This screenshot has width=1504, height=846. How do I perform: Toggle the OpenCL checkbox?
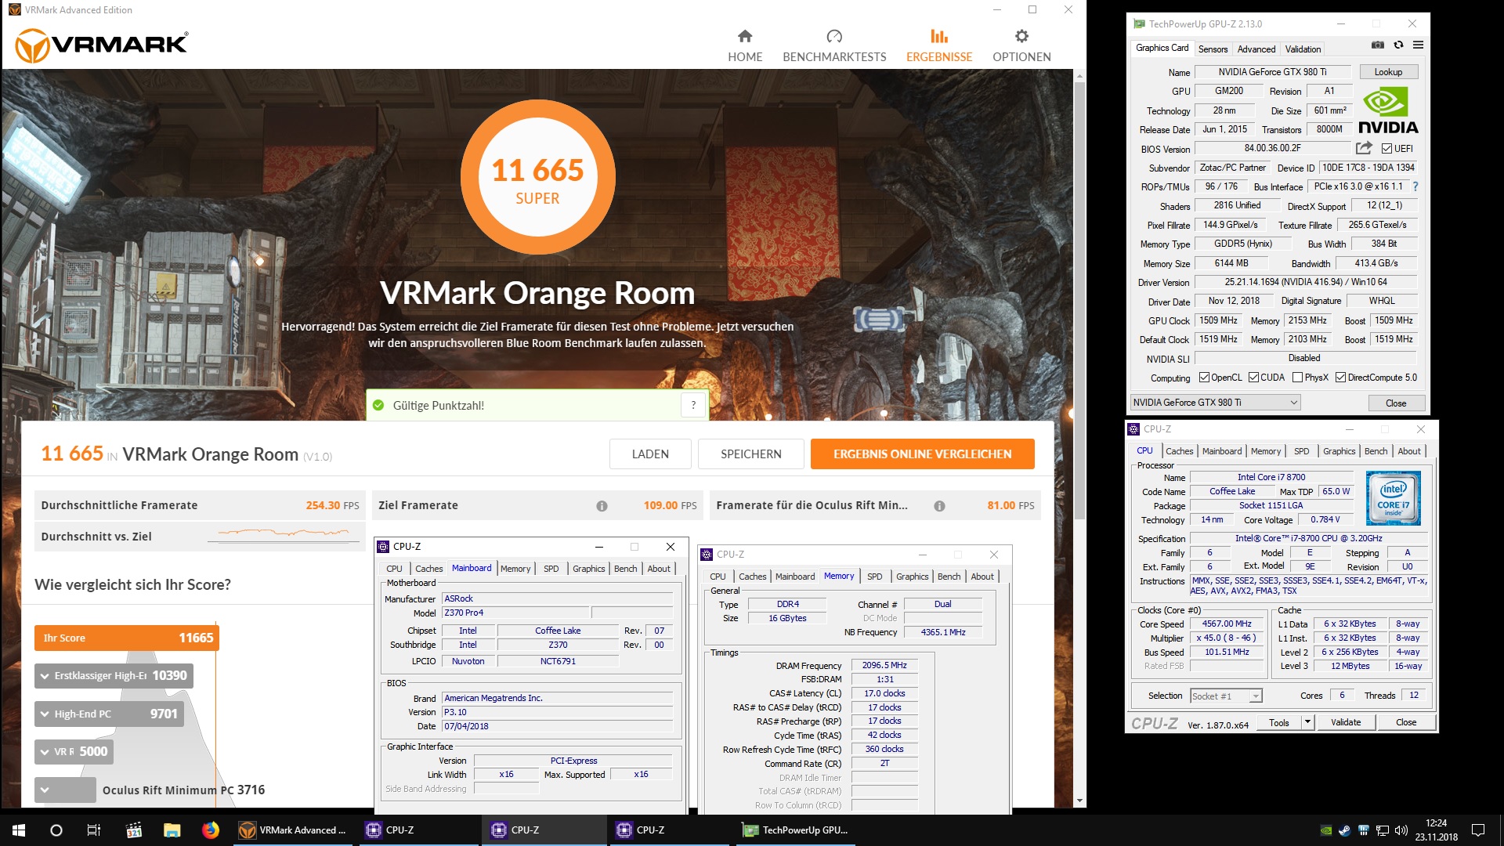click(1204, 378)
